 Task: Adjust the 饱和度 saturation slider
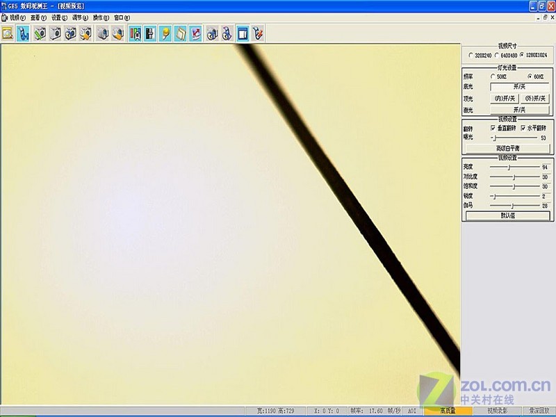[515, 186]
